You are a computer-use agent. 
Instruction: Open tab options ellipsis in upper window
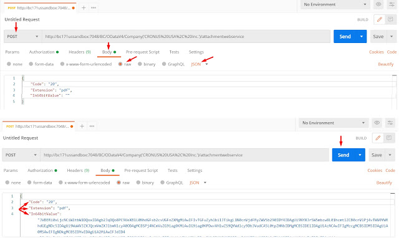[x=94, y=7]
